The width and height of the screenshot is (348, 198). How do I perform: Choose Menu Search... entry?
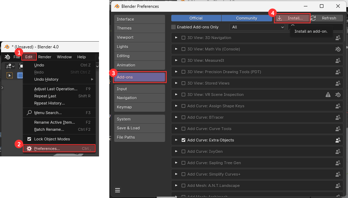pyautogui.click(x=59, y=113)
